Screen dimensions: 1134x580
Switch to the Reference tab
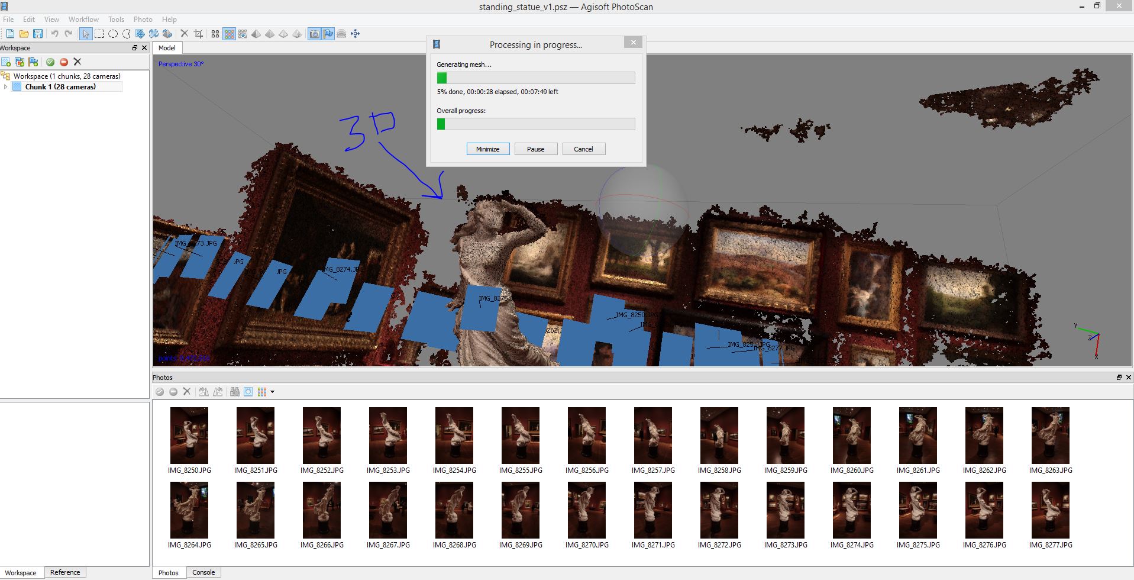[x=65, y=572]
